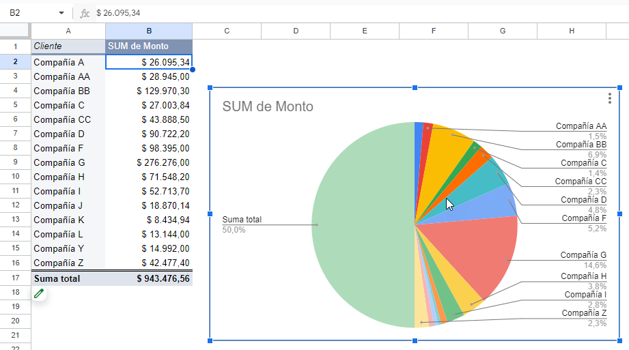Select cell Compañía K
The image size is (629, 350).
tap(68, 220)
